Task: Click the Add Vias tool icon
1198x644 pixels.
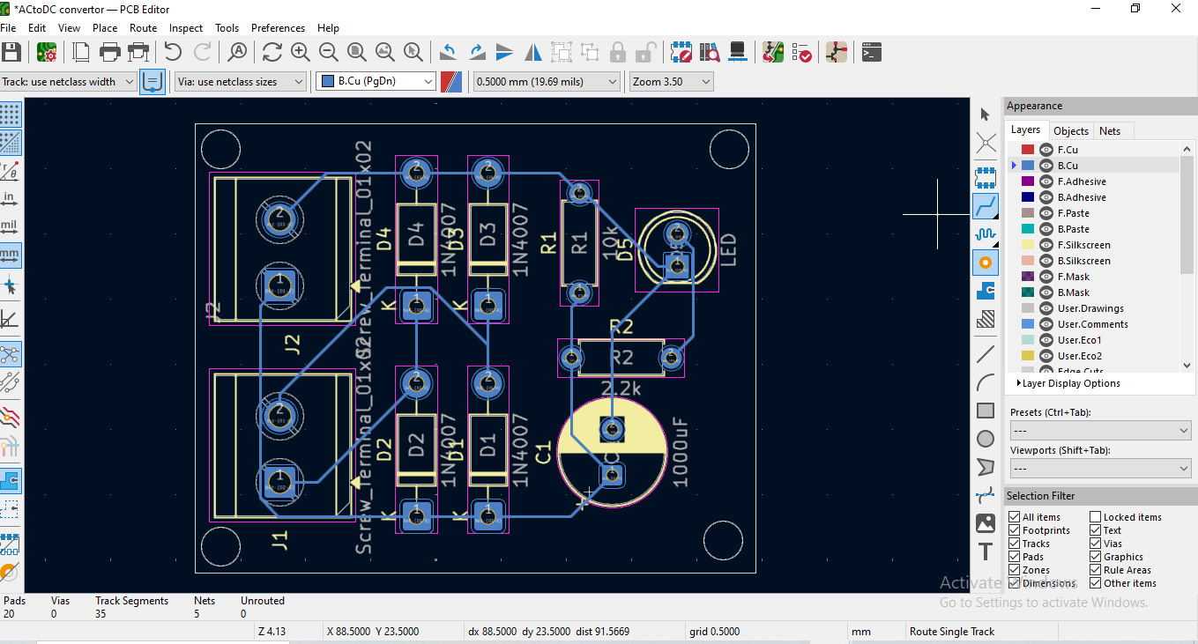Action: (x=986, y=262)
